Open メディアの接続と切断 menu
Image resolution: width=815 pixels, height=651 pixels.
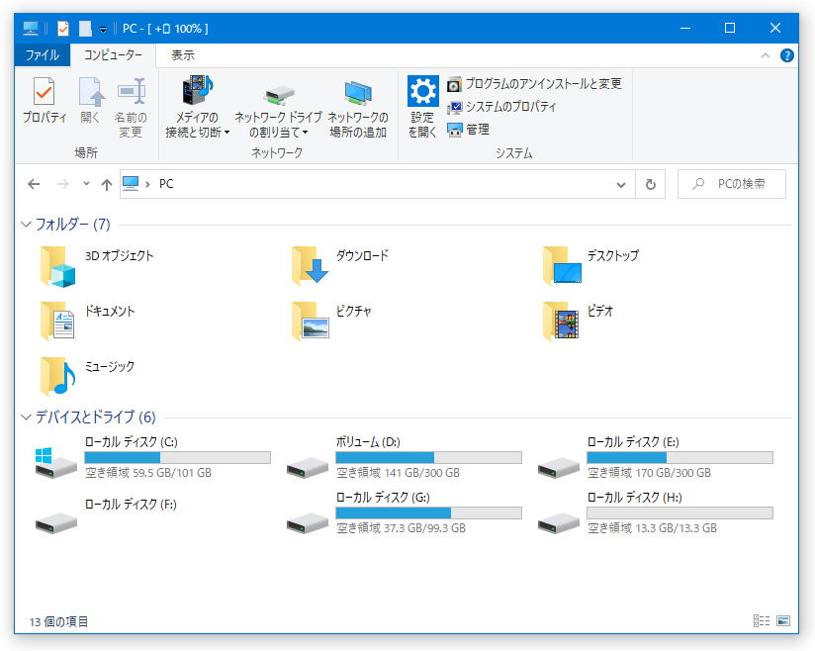click(x=197, y=107)
